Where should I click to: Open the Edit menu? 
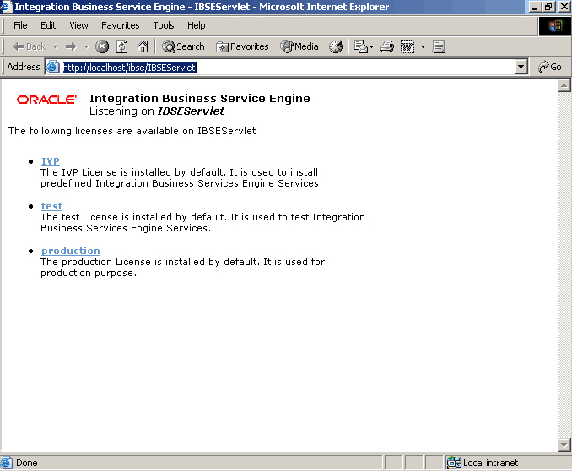click(48, 25)
